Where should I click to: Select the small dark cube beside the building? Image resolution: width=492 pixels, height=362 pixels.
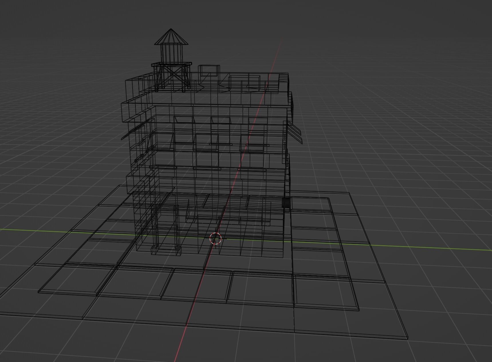click(286, 203)
